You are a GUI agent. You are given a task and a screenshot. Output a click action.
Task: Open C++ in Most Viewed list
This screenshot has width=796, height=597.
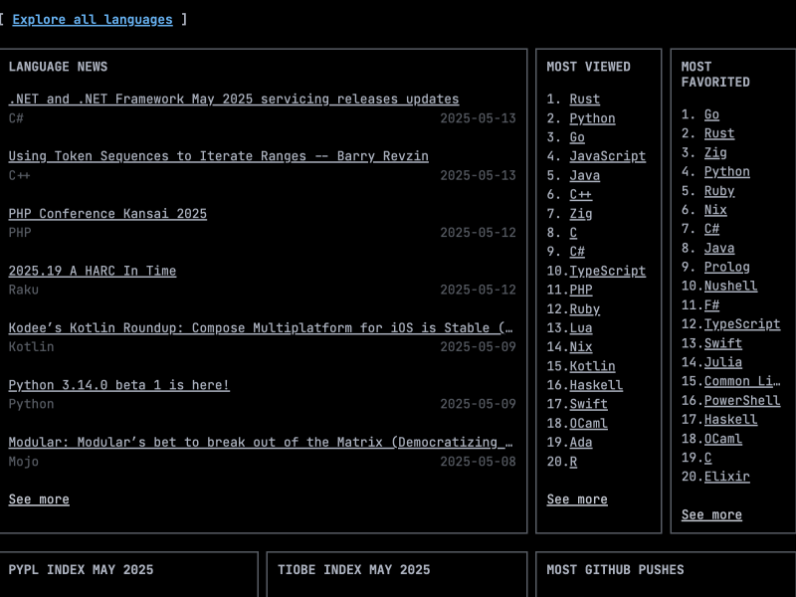pyautogui.click(x=581, y=194)
